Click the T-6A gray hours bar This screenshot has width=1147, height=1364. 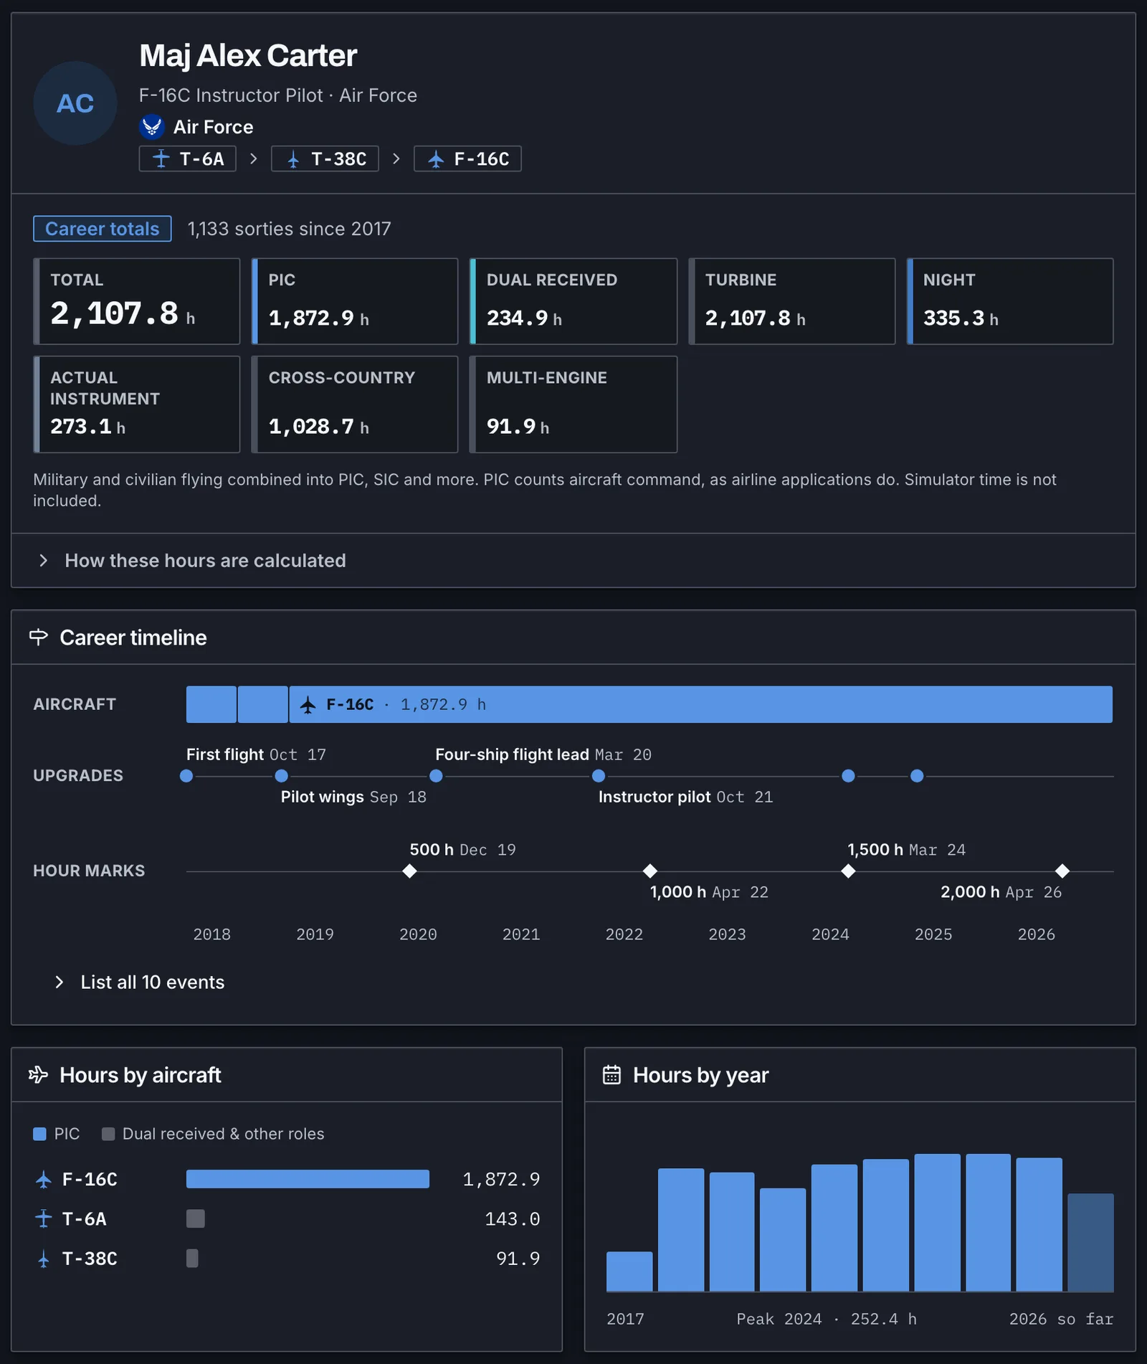tap(196, 1218)
